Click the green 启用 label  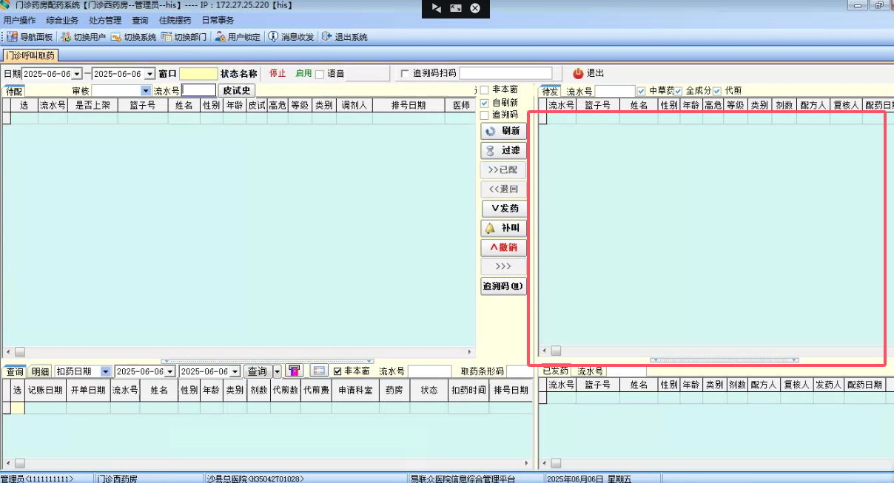tap(303, 73)
